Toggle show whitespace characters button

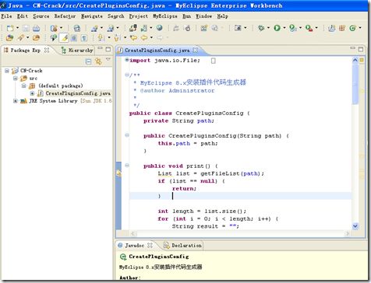point(84,38)
